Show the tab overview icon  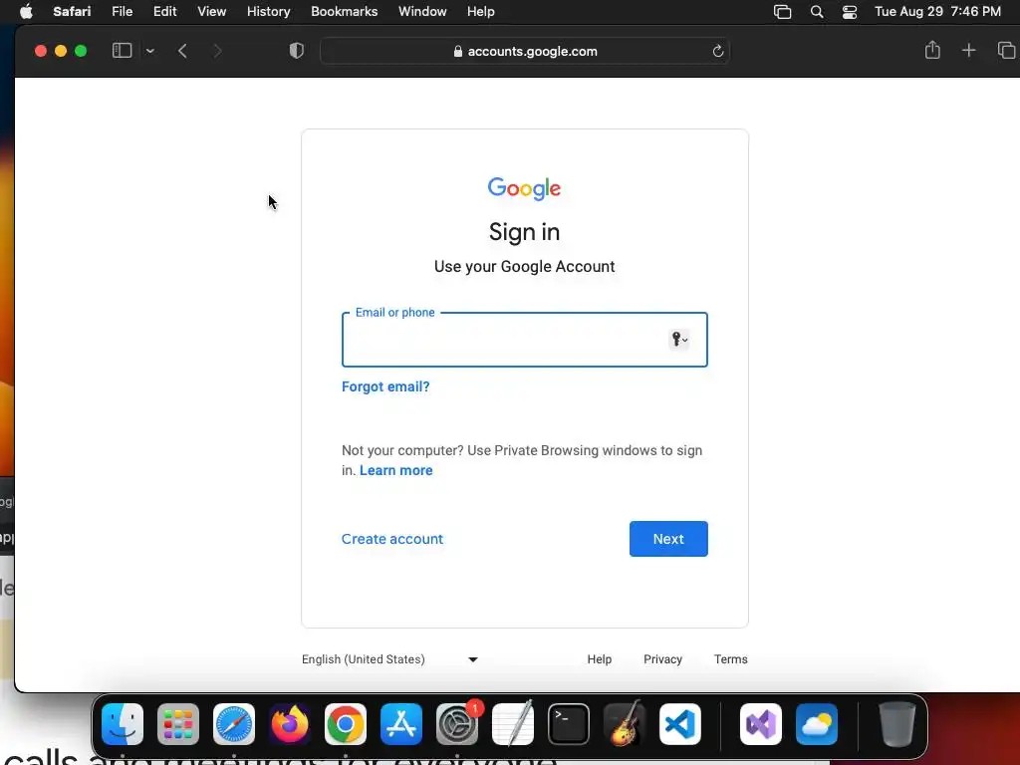1006,50
